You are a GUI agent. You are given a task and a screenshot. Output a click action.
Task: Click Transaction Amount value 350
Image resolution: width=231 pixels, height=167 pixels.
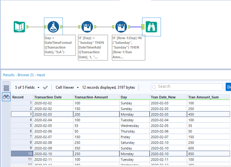[x=96, y=148]
